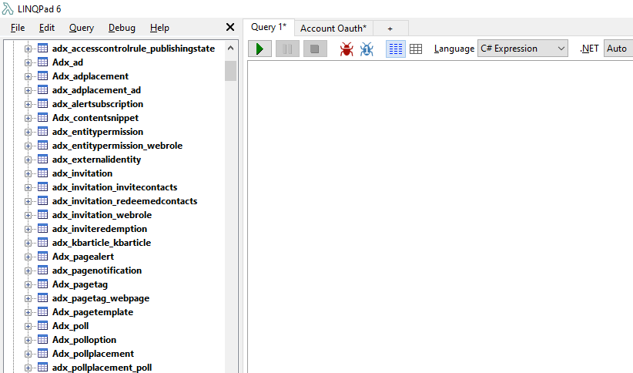Click table icon of Adx_poll
Image resolution: width=633 pixels, height=373 pixels.
tap(43, 326)
